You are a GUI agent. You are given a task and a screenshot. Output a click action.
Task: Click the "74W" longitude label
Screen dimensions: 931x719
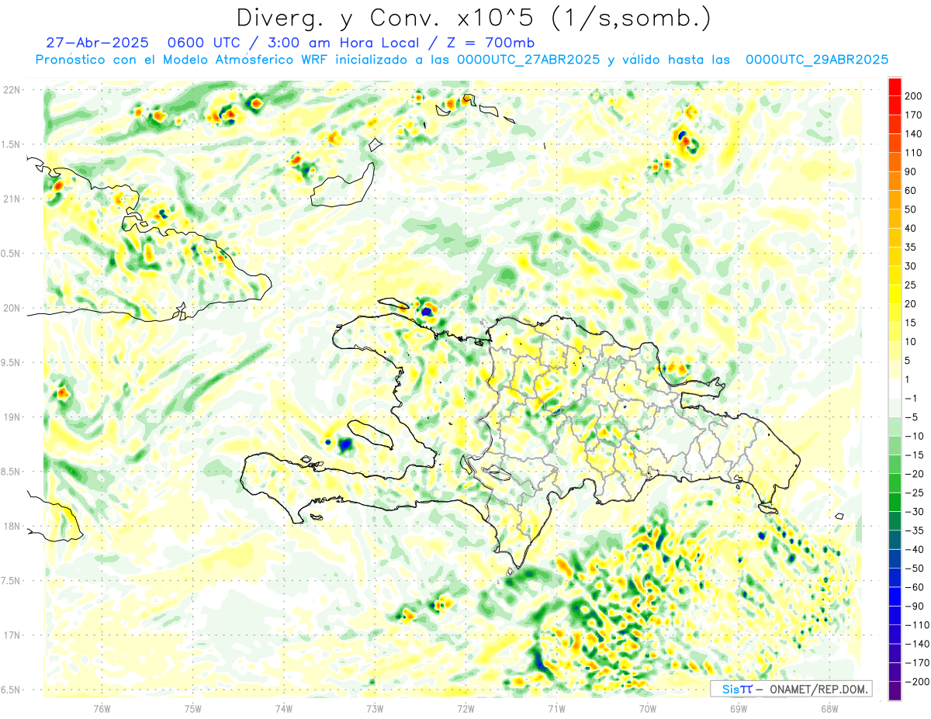click(283, 709)
